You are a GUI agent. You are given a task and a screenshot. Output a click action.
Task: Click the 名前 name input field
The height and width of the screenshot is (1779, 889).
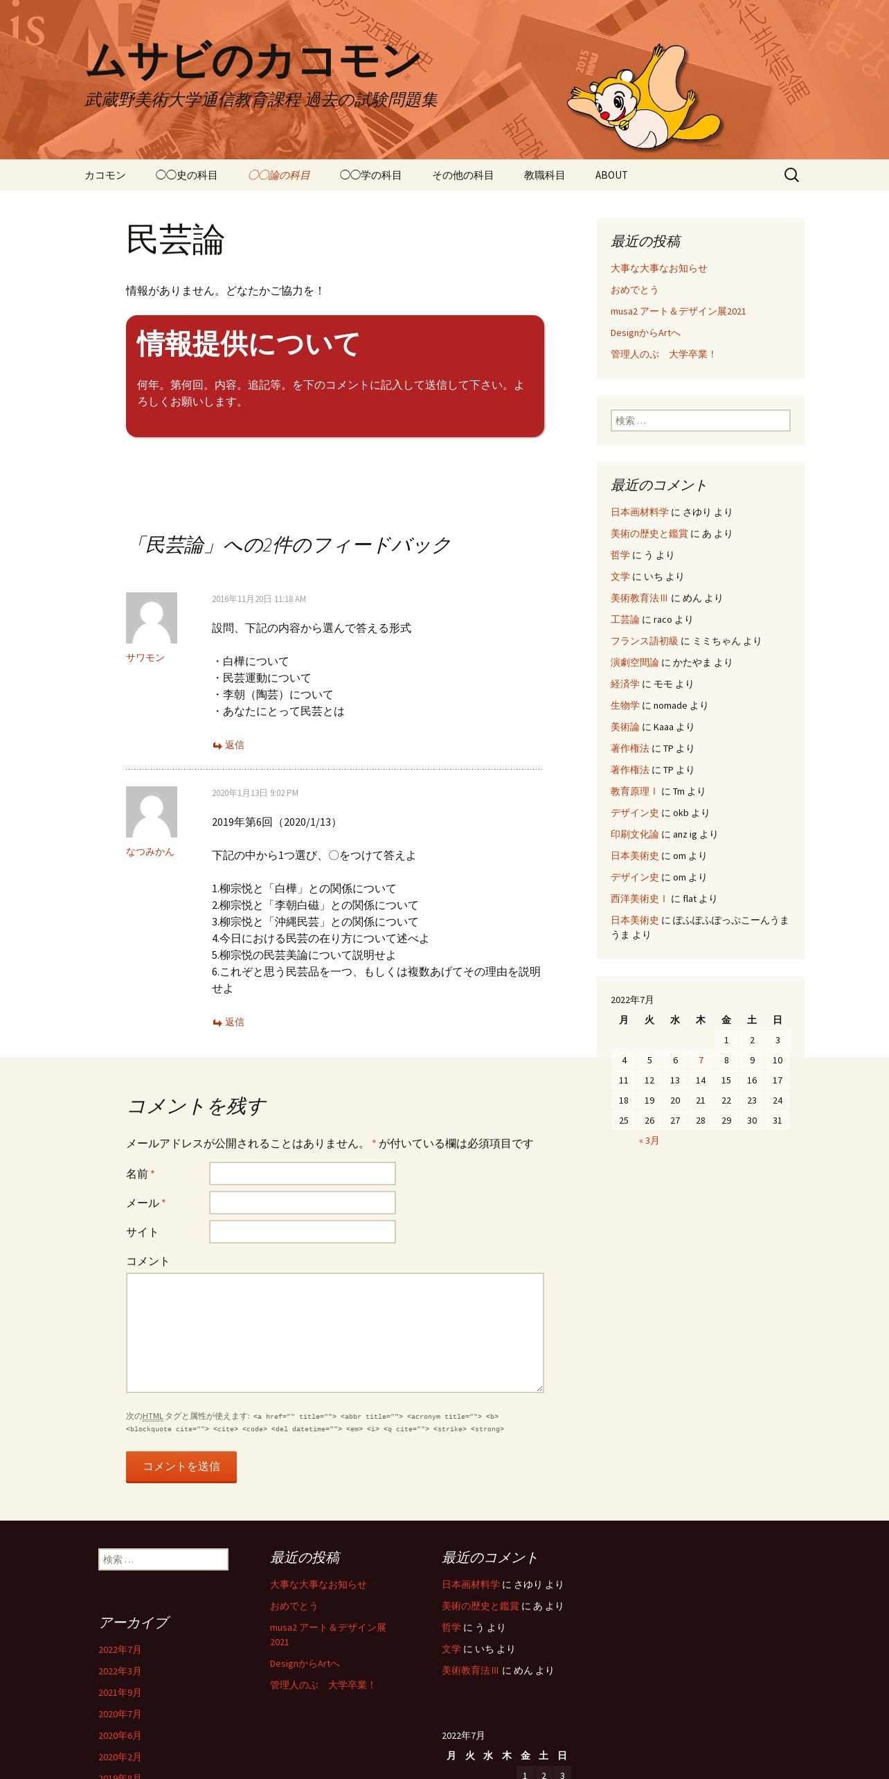(303, 1174)
